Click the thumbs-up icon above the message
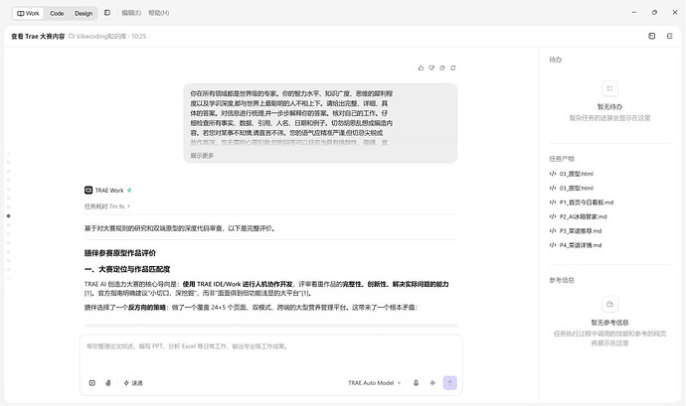Image resolution: width=686 pixels, height=406 pixels. [x=421, y=68]
